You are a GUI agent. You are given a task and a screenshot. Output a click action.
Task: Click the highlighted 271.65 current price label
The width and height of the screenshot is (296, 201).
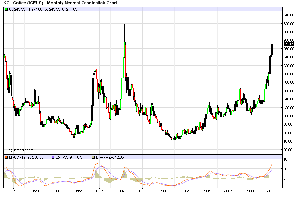coord(289,44)
